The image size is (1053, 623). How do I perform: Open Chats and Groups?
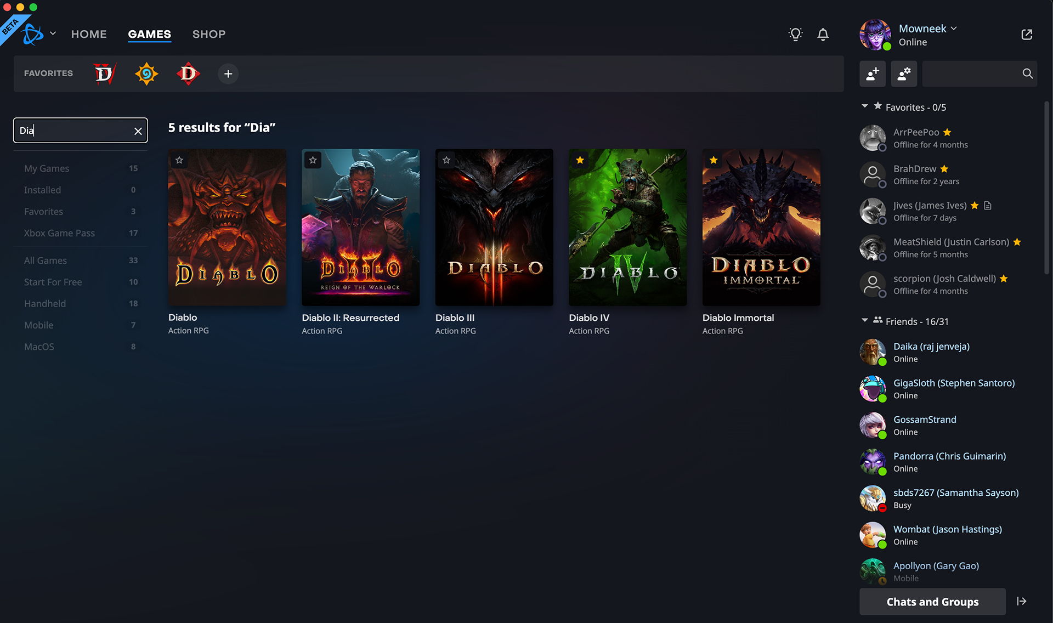tap(932, 602)
